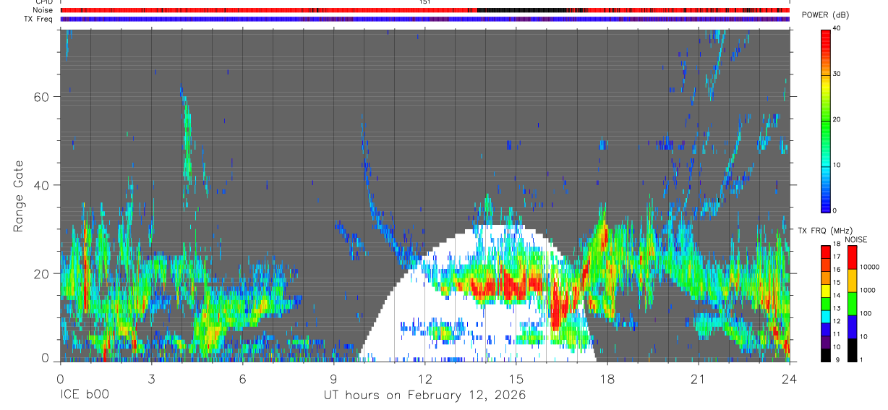Screen dimensions: 888x410
Task: Click the 'ICE b00' radar beam label
Action: coord(85,396)
